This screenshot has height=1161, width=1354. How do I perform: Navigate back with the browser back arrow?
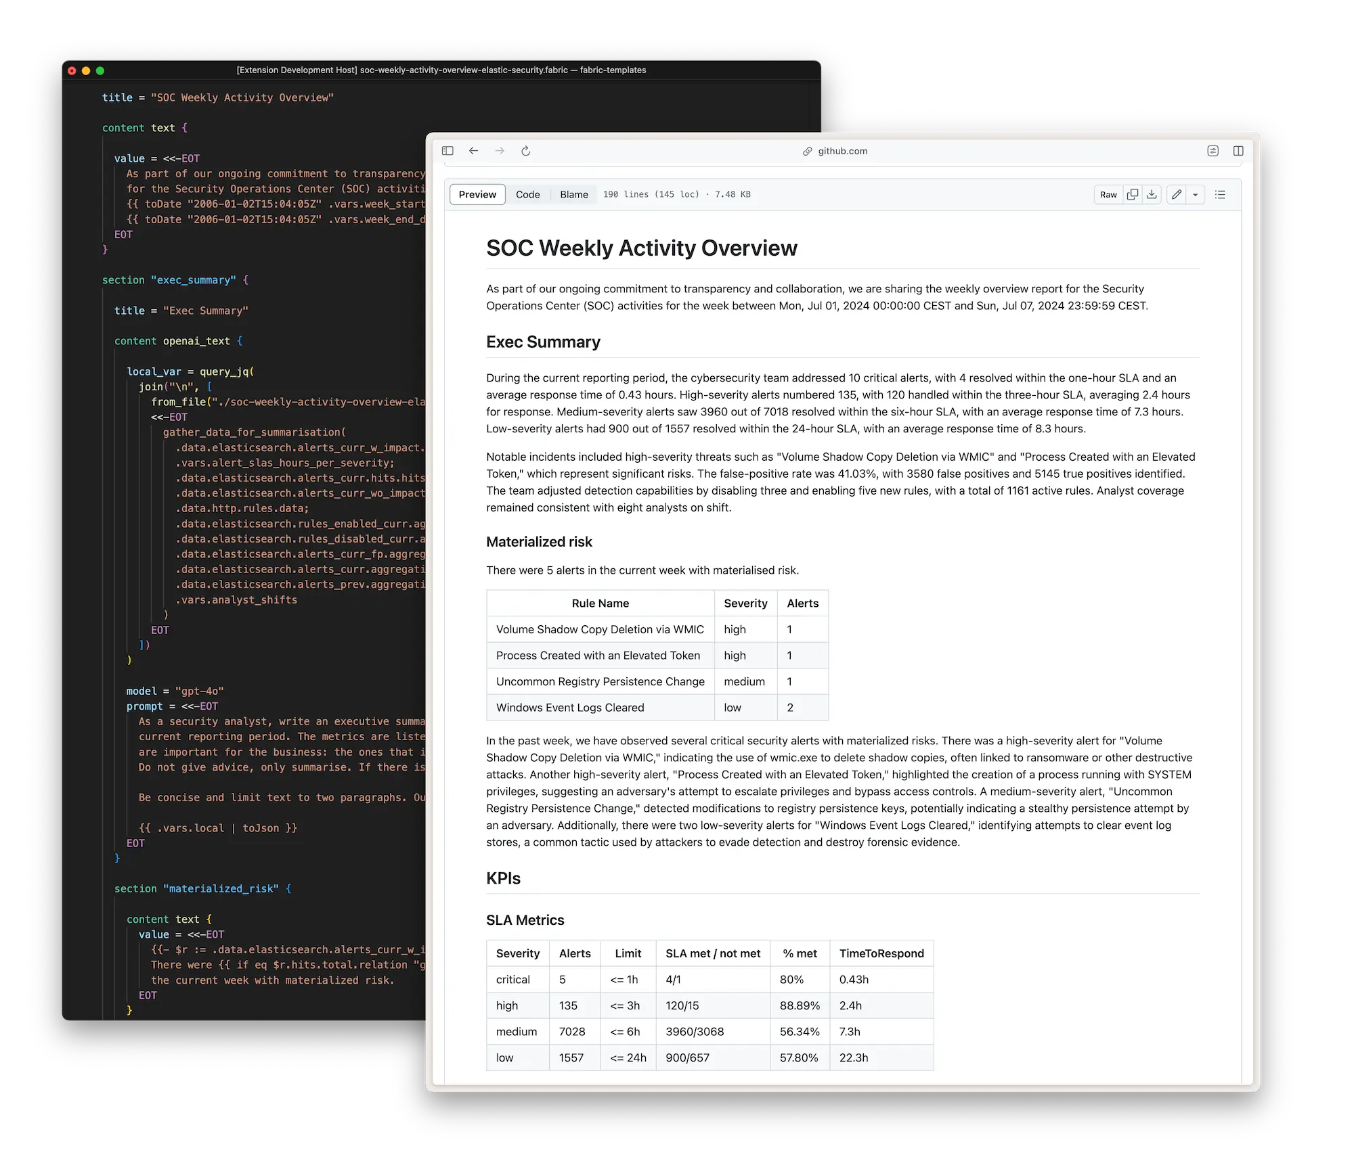click(473, 151)
